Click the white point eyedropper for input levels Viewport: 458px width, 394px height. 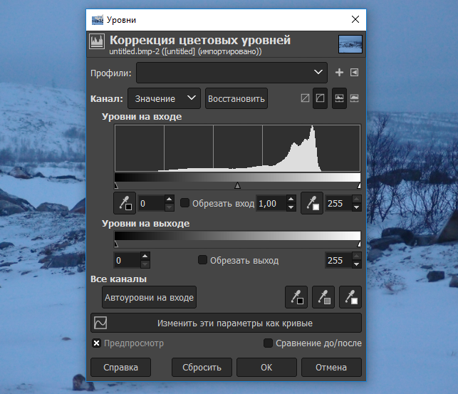[311, 203]
